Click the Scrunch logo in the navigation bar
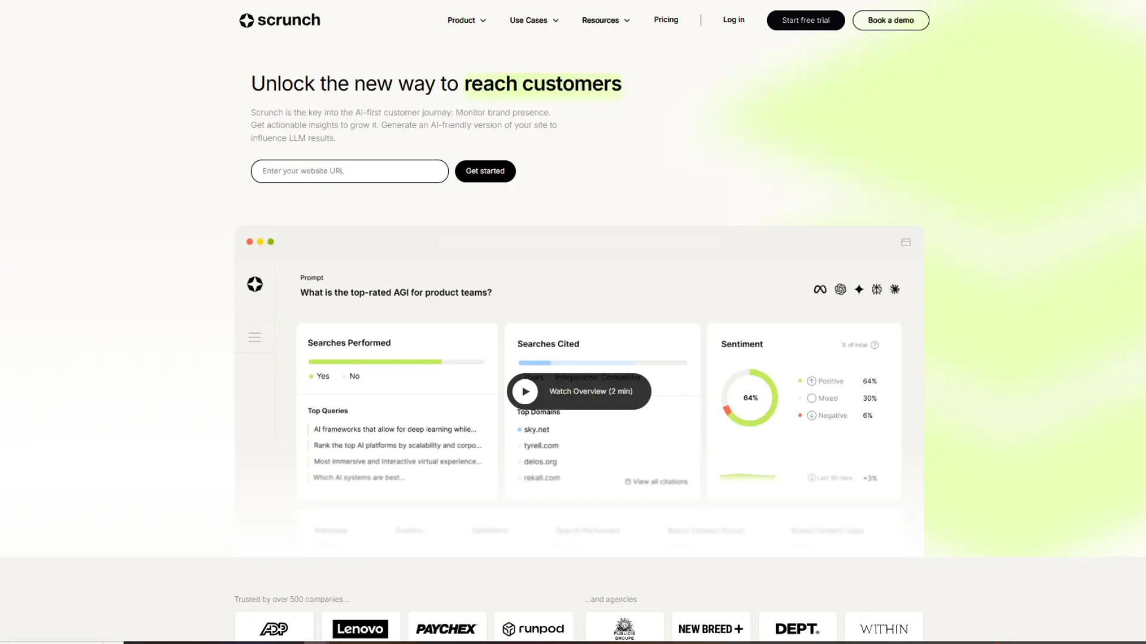The width and height of the screenshot is (1146, 644). pos(279,20)
